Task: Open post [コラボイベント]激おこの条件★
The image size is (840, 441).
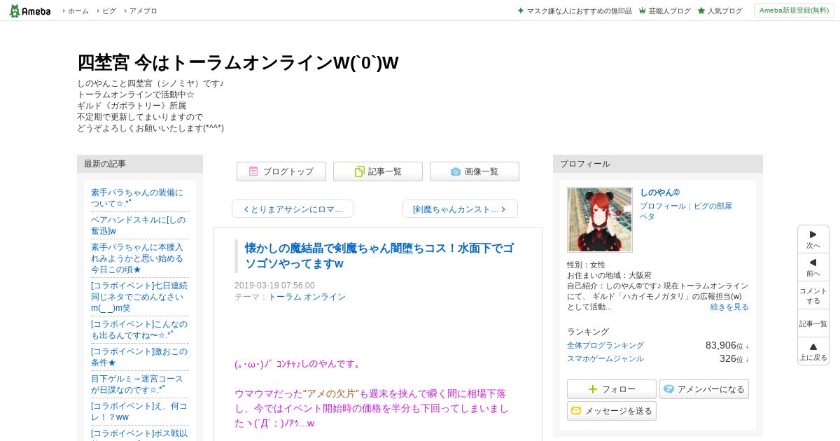Action: pos(139,357)
